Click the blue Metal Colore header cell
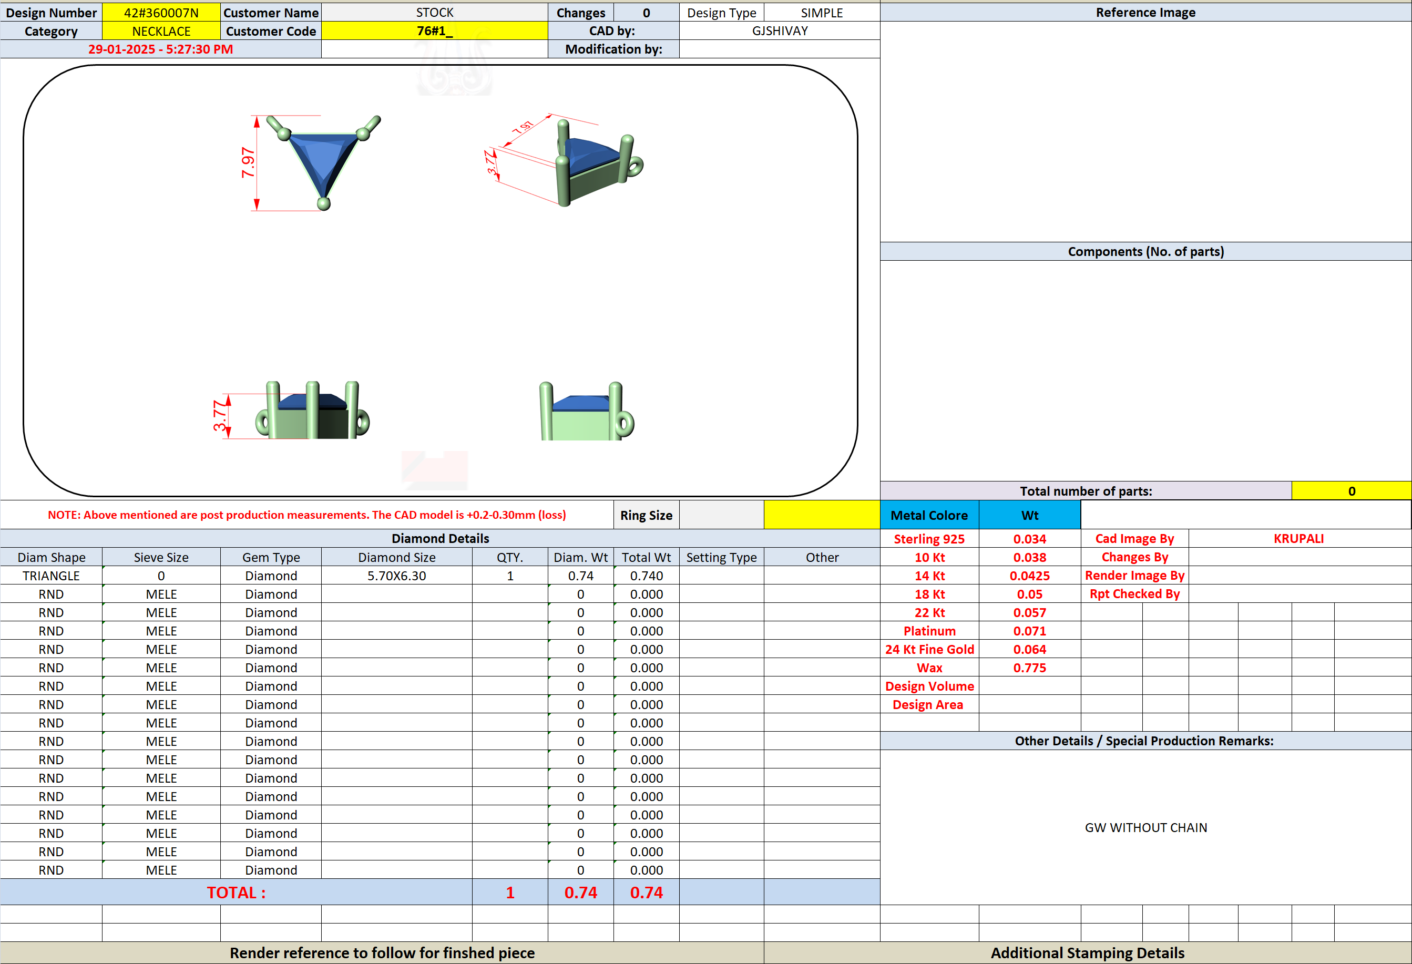The width and height of the screenshot is (1412, 964). click(929, 515)
